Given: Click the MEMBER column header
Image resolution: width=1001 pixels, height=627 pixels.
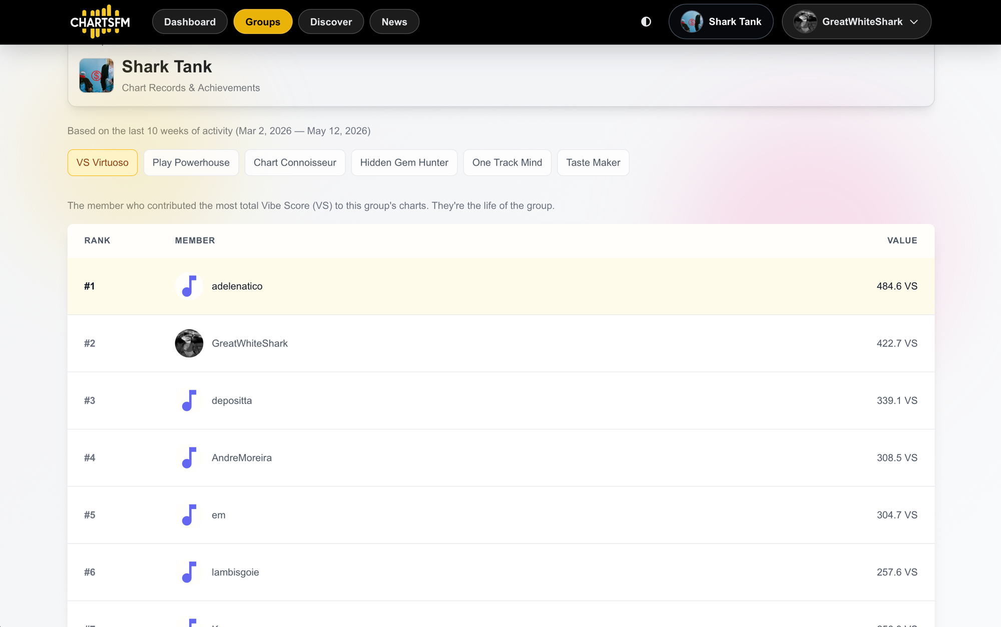Looking at the screenshot, I should coord(195,240).
